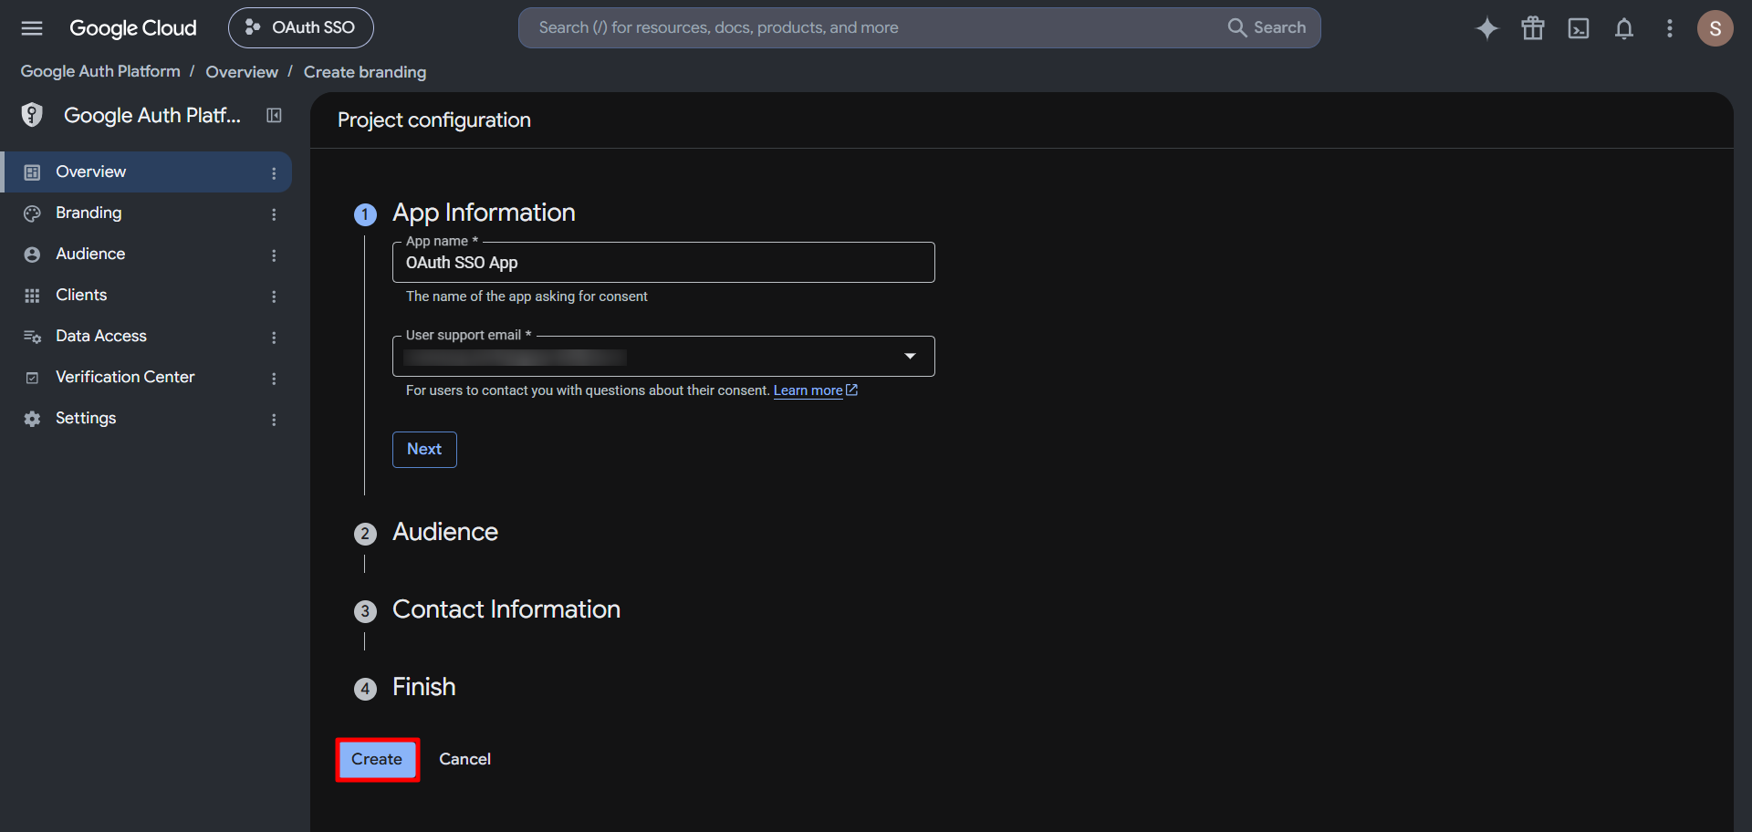Screen dimensions: 1752x832
Task: Click the Google Cloud logo
Action: (x=133, y=28)
